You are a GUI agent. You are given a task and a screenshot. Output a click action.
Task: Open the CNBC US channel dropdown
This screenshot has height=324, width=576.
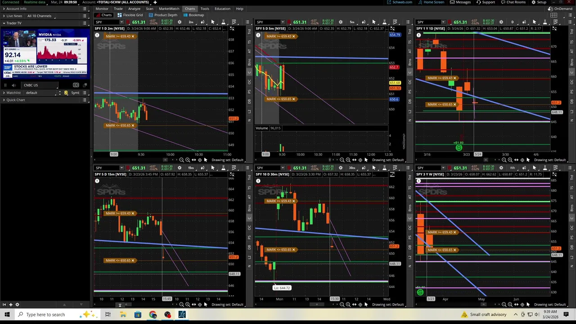tap(40, 85)
